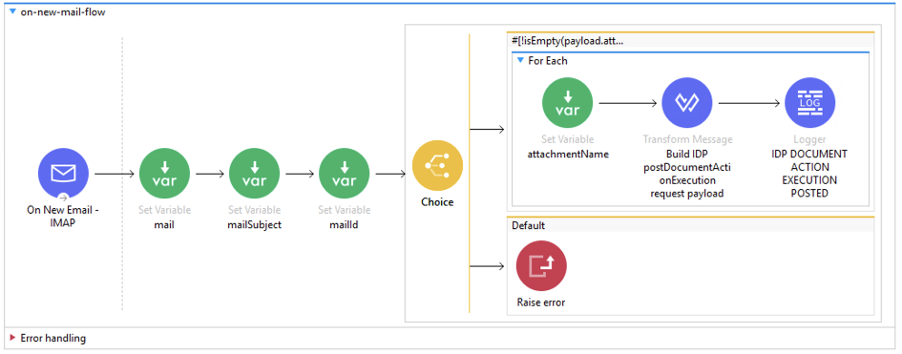The width and height of the screenshot is (902, 354).
Task: Select the Default route header
Action: pyautogui.click(x=690, y=225)
